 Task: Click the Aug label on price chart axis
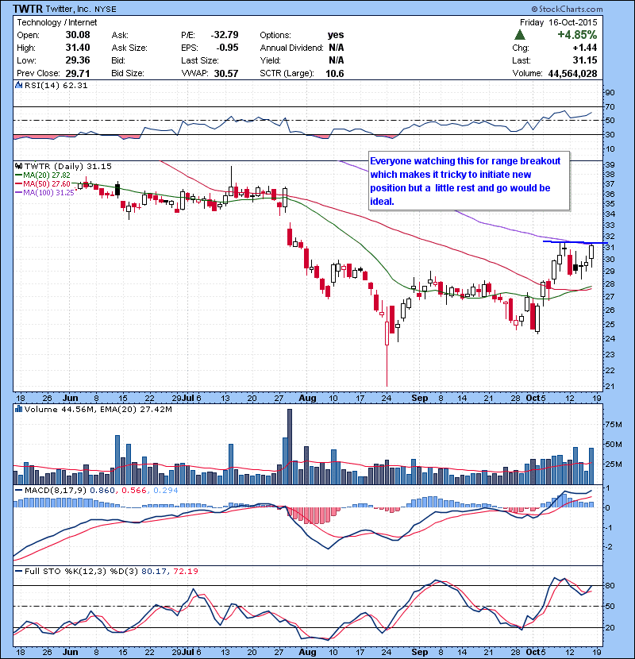308,398
